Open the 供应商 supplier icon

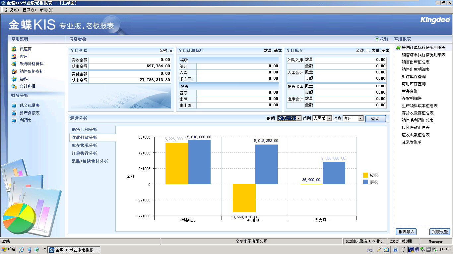point(14,49)
